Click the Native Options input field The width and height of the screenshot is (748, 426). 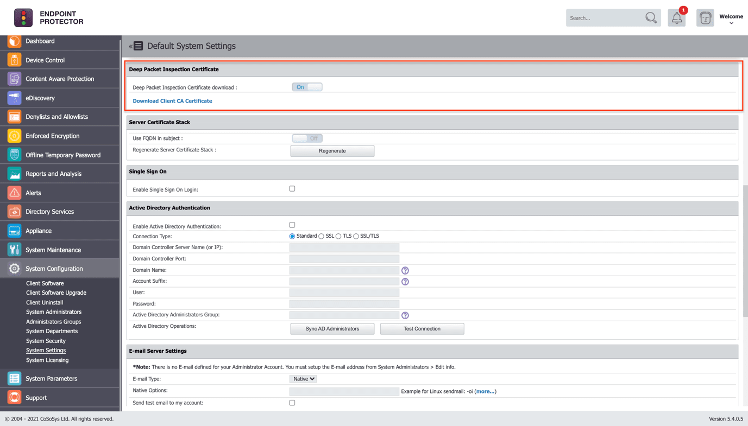[344, 391]
